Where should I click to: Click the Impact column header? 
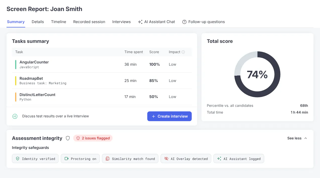click(x=175, y=52)
